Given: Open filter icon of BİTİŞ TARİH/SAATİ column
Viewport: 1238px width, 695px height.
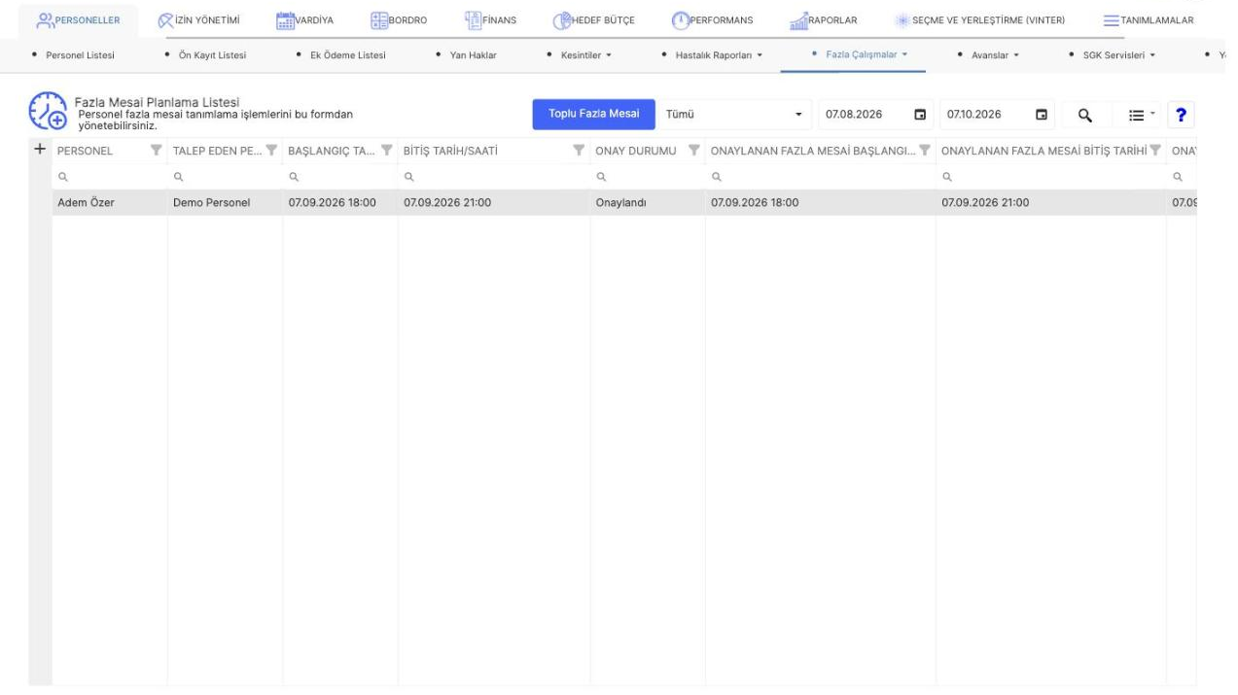Looking at the screenshot, I should point(579,150).
